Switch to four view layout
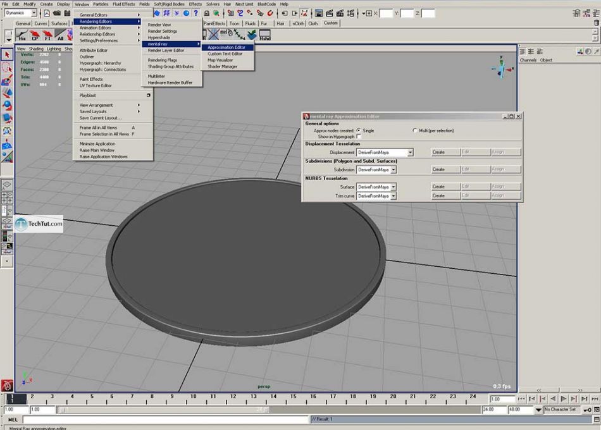601x430 pixels. (x=7, y=198)
